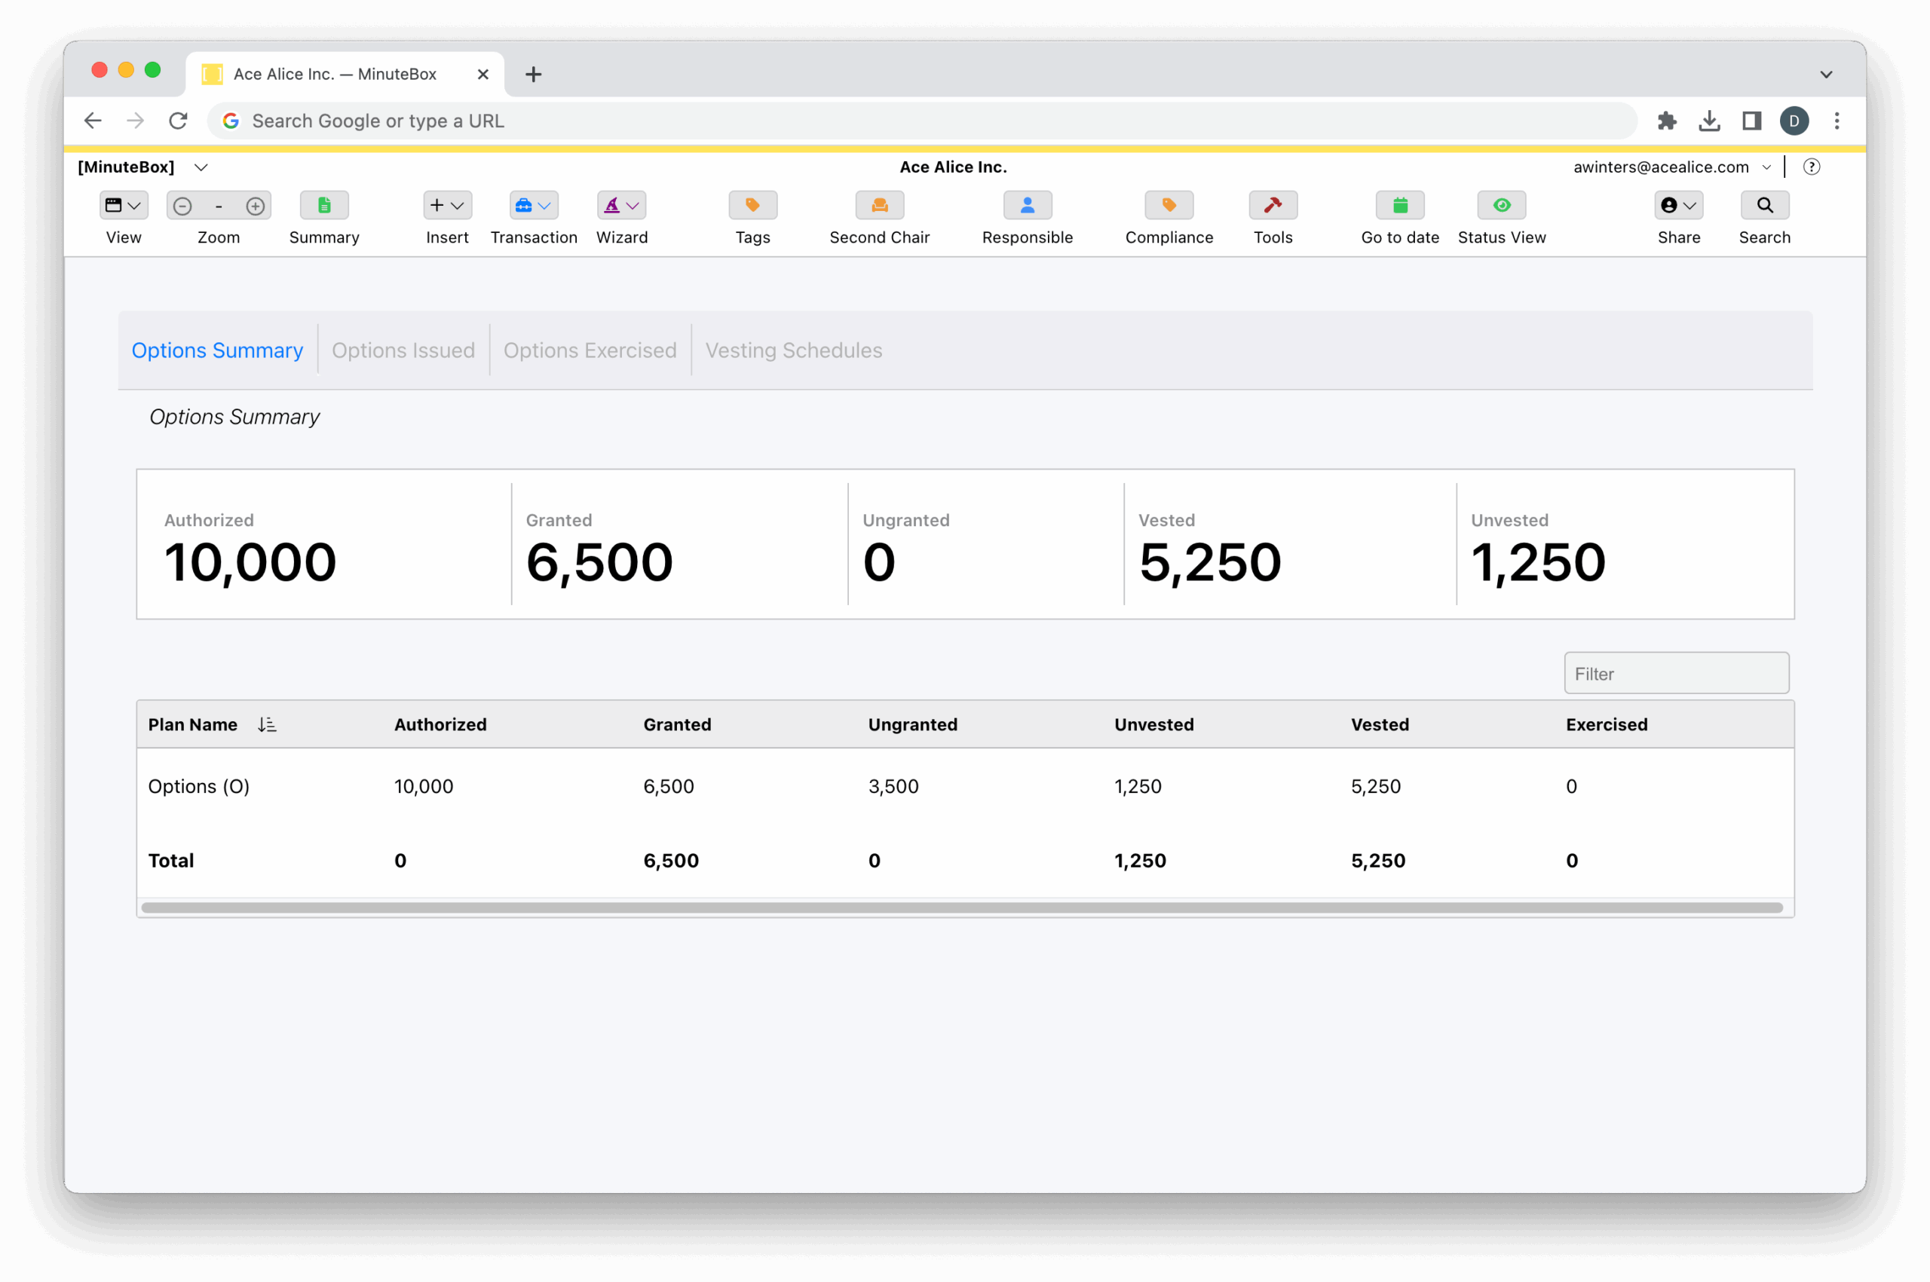Image resolution: width=1930 pixels, height=1282 pixels.
Task: Click into the Filter input field
Action: (1676, 674)
